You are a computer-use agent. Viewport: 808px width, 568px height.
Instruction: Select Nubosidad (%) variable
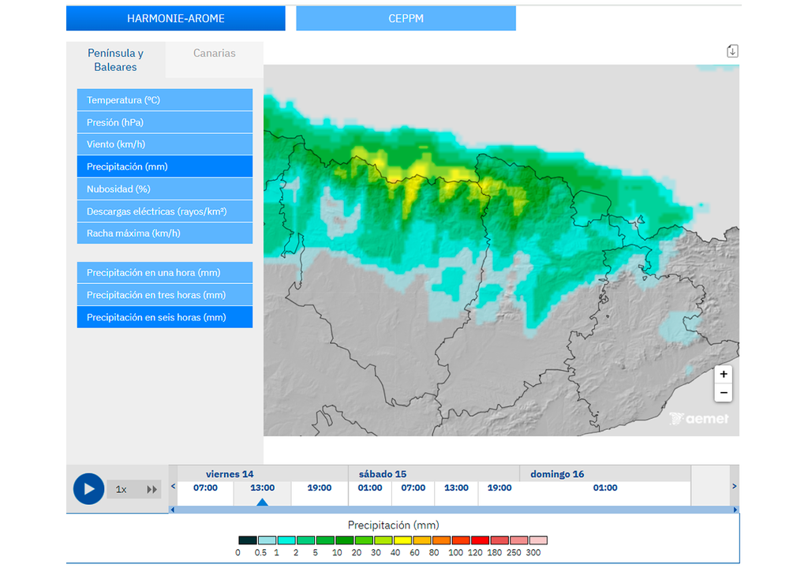[164, 189]
